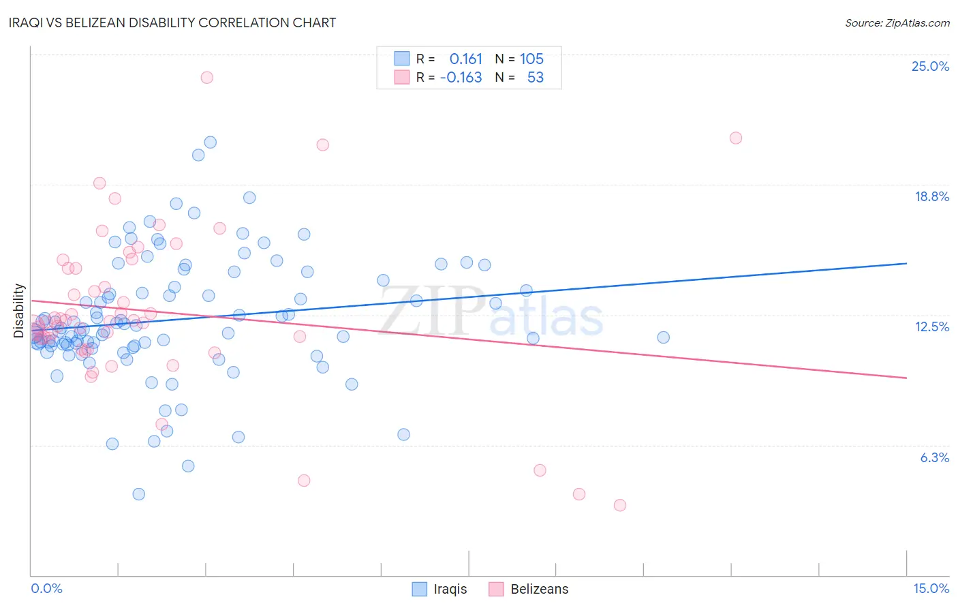Click the blue Iraqis legend swatch

(x=420, y=589)
